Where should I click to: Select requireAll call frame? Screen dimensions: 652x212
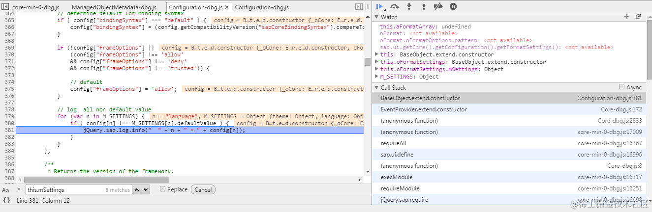coord(509,143)
